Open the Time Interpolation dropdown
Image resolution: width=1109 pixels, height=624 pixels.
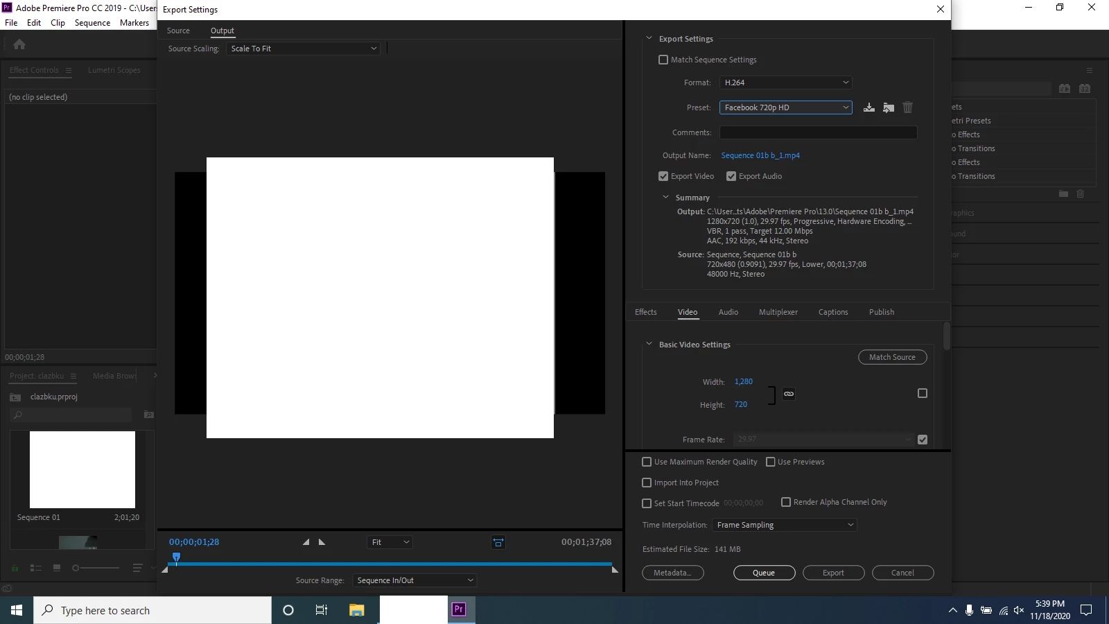coord(785,525)
